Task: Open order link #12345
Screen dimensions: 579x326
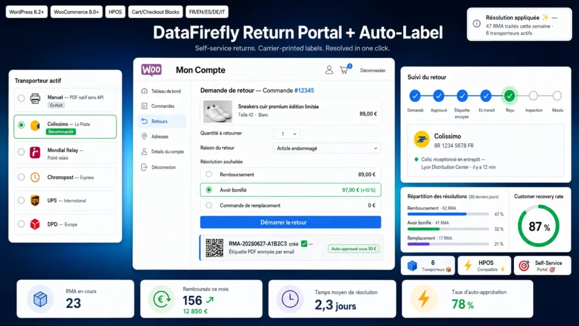Action: click(304, 90)
